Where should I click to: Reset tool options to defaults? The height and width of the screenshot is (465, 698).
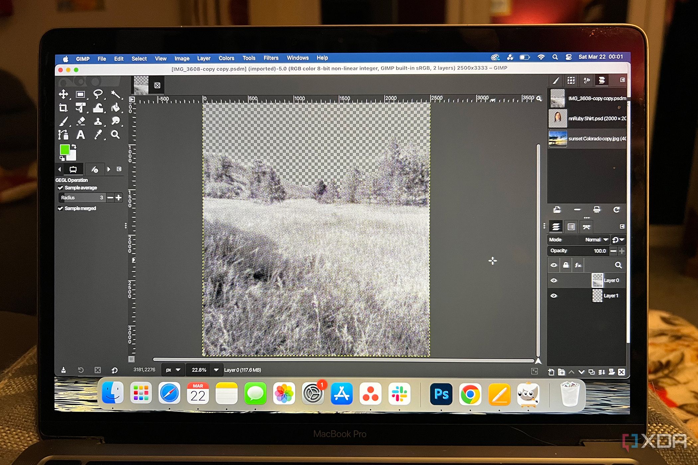[x=114, y=370]
